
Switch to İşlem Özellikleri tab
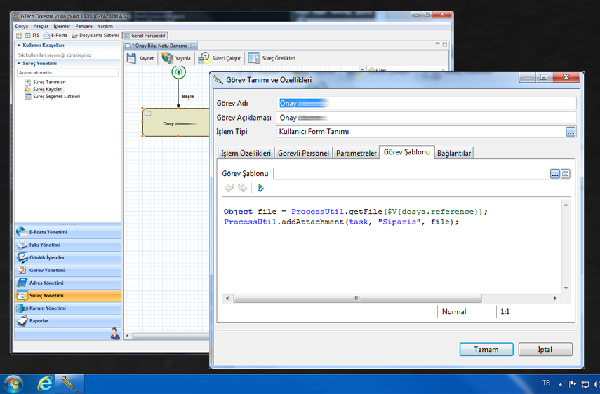(x=246, y=153)
